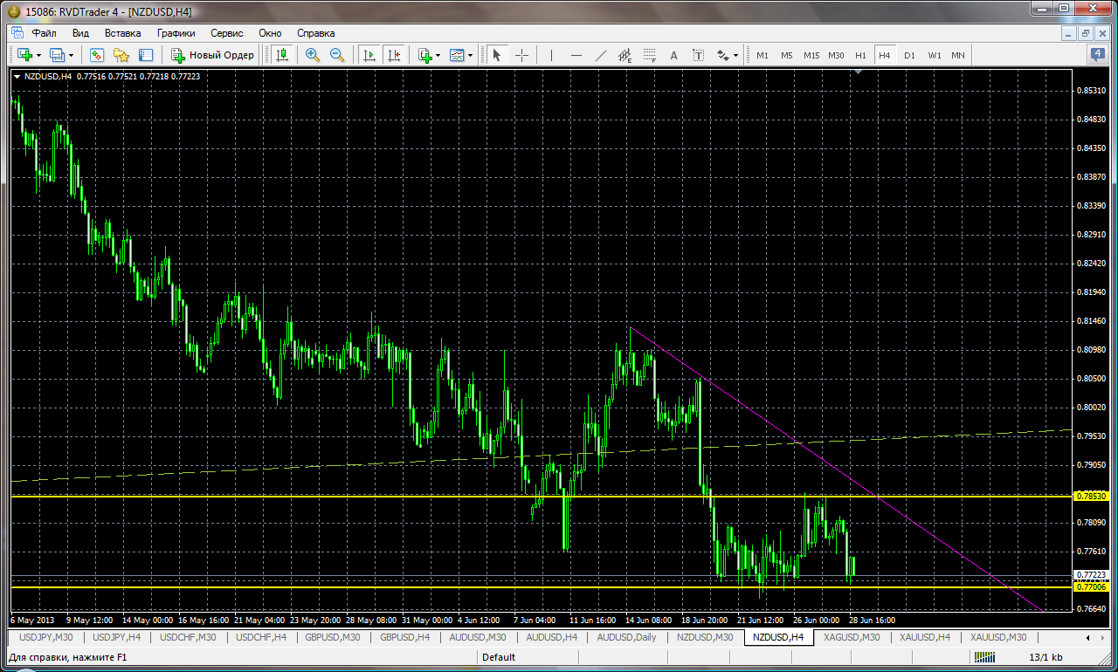Toggle the Market Watch window
Image resolution: width=1118 pixels, height=672 pixels.
pyautogui.click(x=97, y=55)
